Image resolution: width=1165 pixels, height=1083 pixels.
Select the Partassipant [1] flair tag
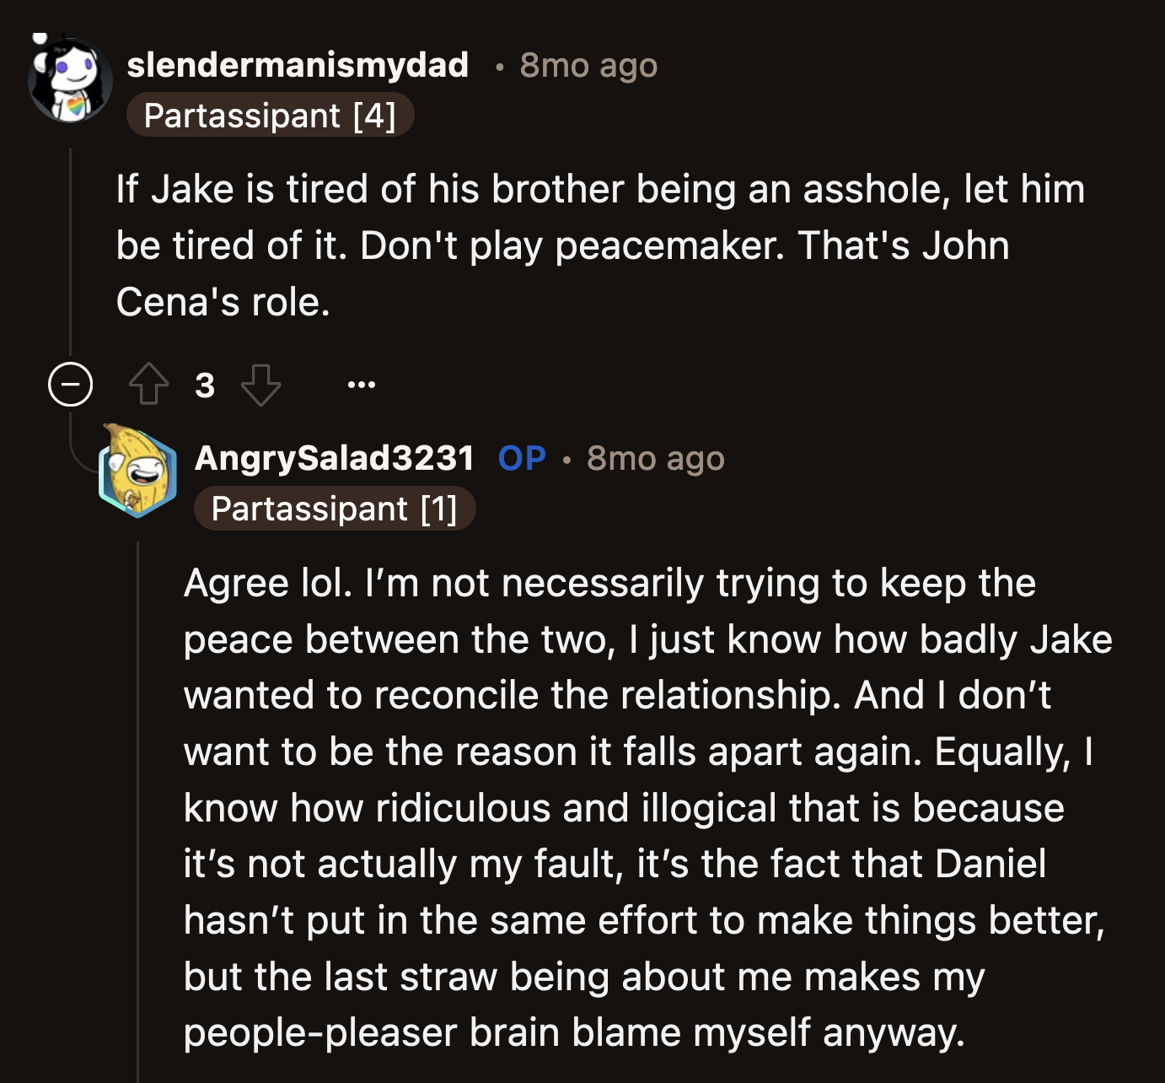pos(335,508)
